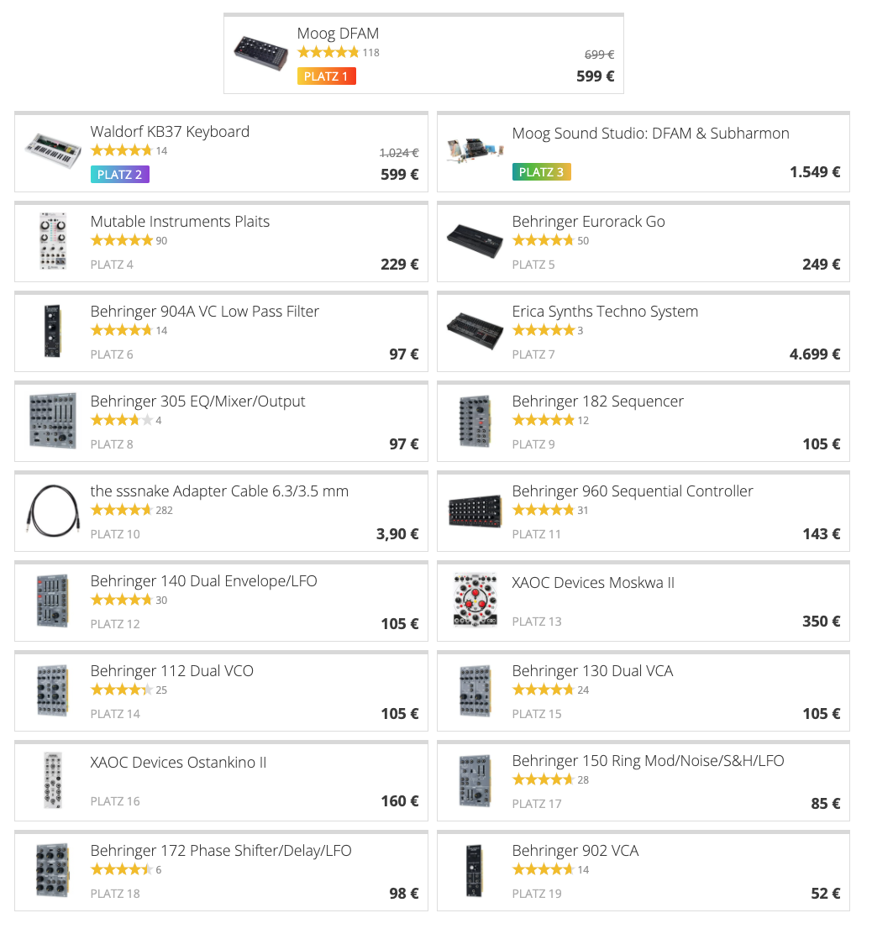Open the Behringer 902 VCA module image
The width and height of the screenshot is (872, 934).
[x=475, y=870]
